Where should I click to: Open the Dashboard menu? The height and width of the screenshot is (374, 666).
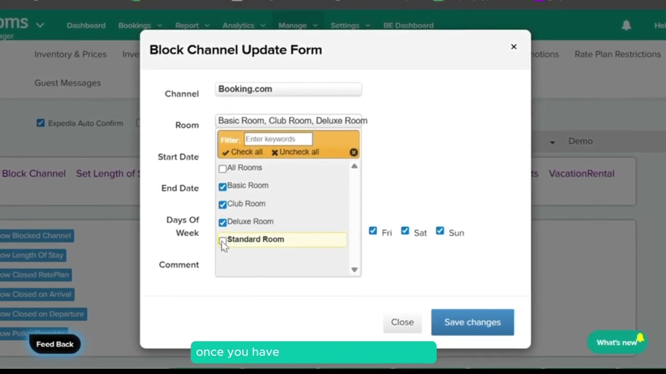pos(86,25)
